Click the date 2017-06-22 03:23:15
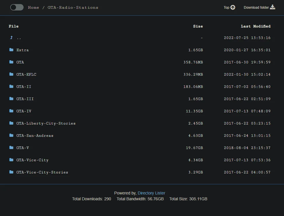Image resolution: width=284 pixels, height=216 pixels. coord(247,123)
